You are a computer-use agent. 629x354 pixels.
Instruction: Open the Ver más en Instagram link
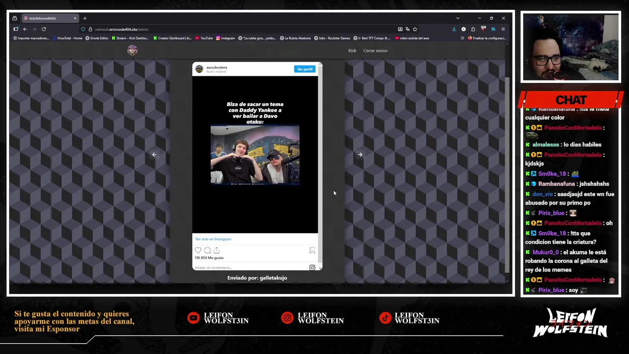point(213,239)
